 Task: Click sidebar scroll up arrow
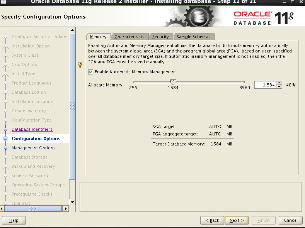point(72,30)
